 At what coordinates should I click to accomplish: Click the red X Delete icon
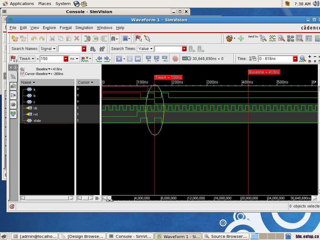(77, 38)
